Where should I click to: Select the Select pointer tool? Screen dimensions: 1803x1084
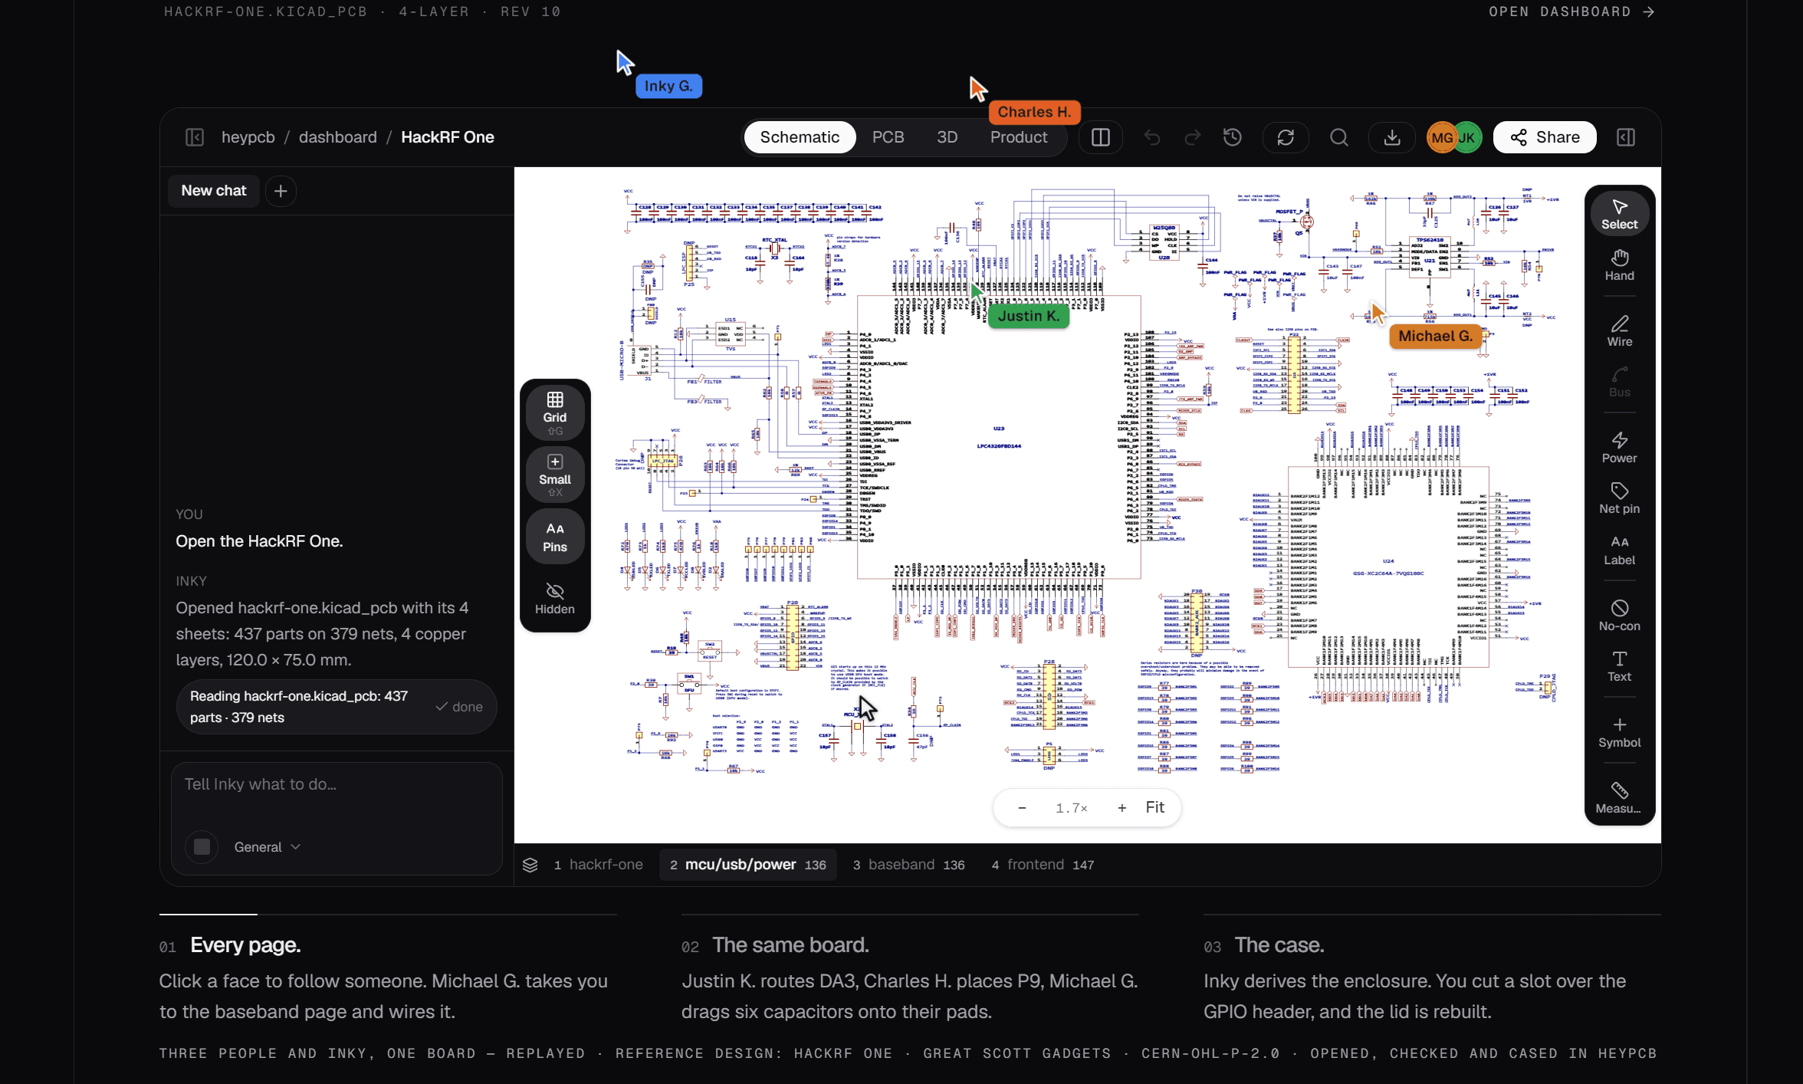(x=1619, y=214)
